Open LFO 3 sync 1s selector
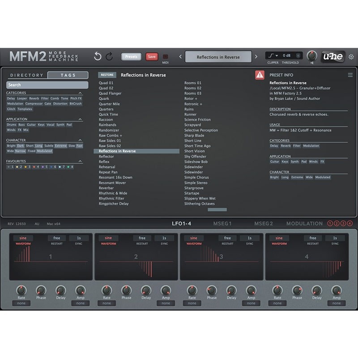 click(x=250, y=238)
